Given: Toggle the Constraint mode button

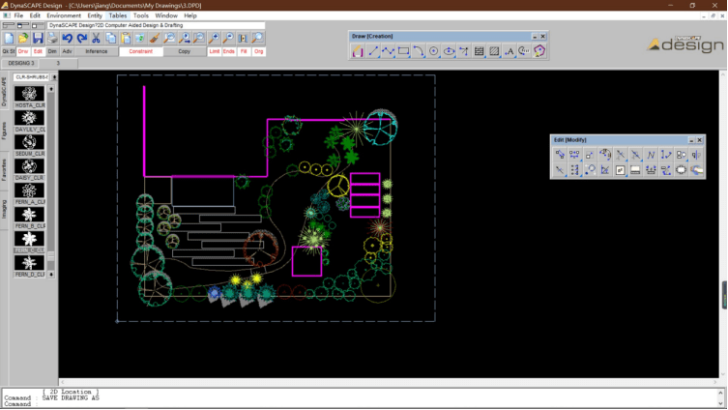Looking at the screenshot, I should (141, 51).
